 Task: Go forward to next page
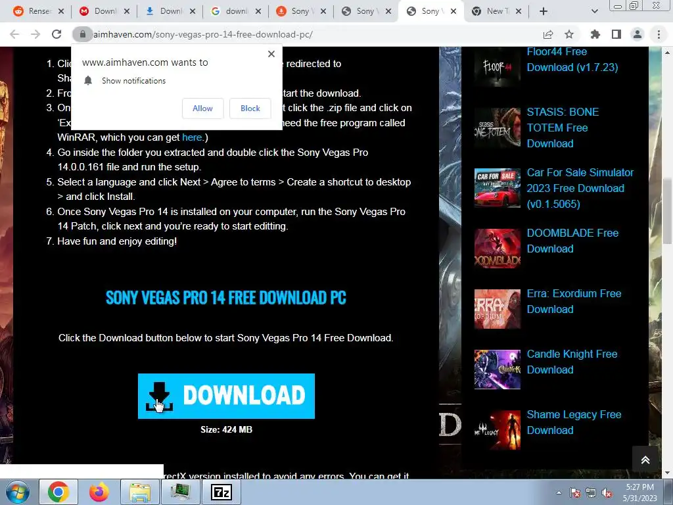coord(35,34)
